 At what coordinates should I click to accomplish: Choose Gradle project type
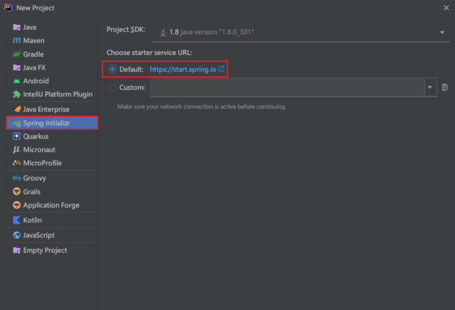[52, 54]
